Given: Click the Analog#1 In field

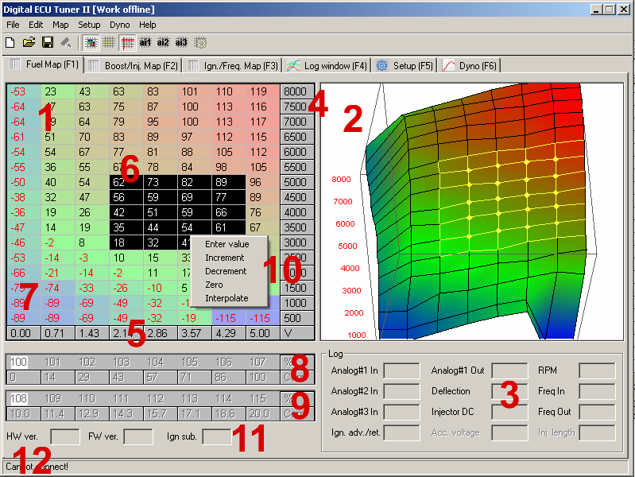Looking at the screenshot, I should [x=401, y=370].
